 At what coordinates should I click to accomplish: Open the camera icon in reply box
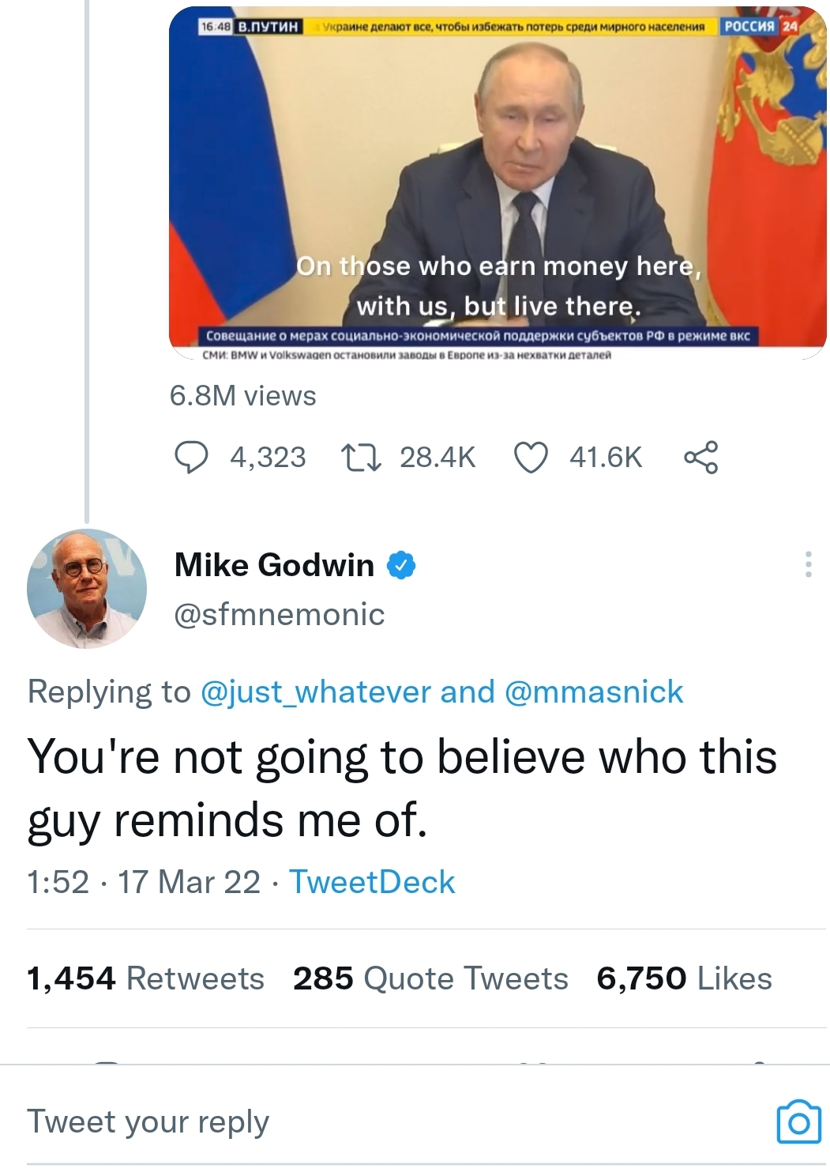tap(798, 1121)
